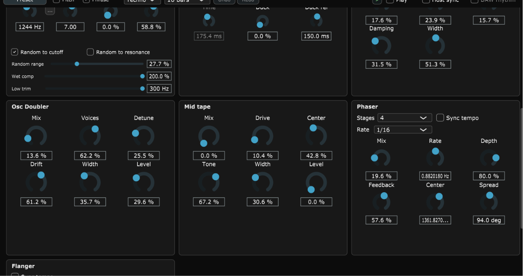Click the Mid tape Center 42.8 % field
The height and width of the screenshot is (276, 523).
[316, 155]
